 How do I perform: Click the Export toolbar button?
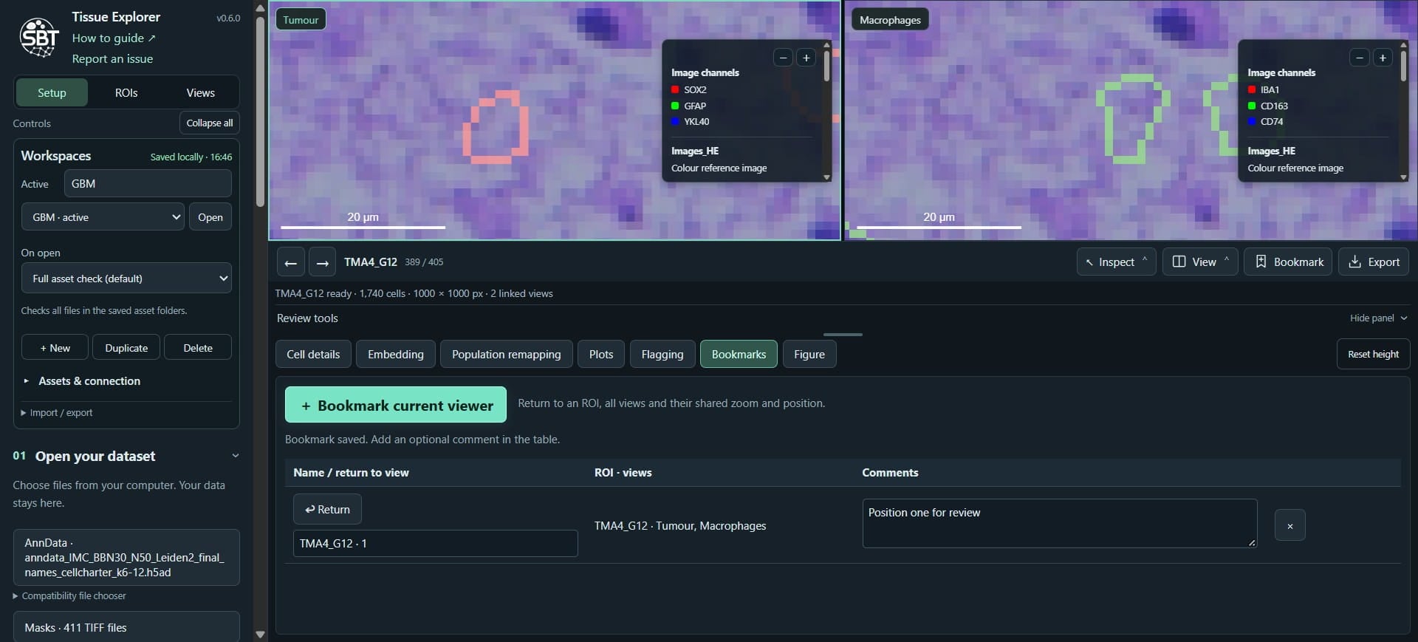click(1374, 262)
